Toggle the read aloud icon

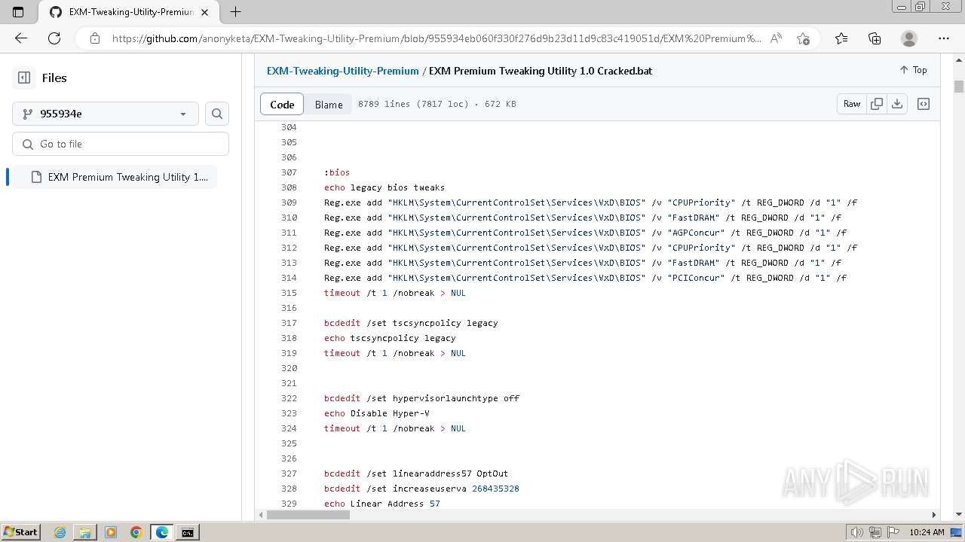776,38
